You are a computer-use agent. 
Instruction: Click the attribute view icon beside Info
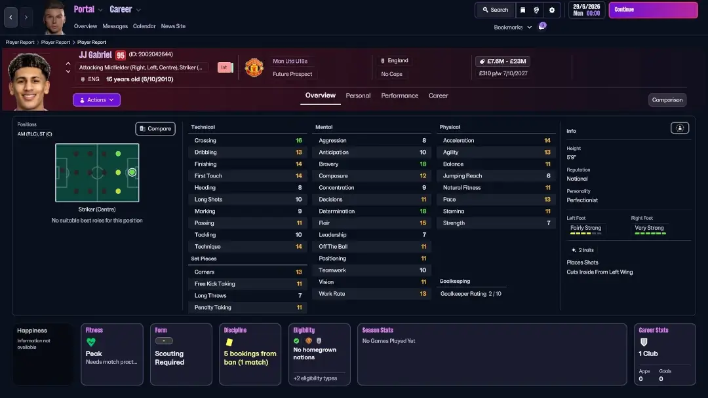[x=680, y=128]
